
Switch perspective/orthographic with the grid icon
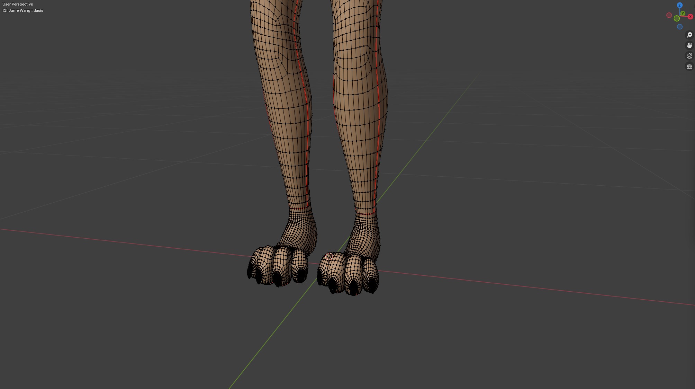(x=689, y=66)
